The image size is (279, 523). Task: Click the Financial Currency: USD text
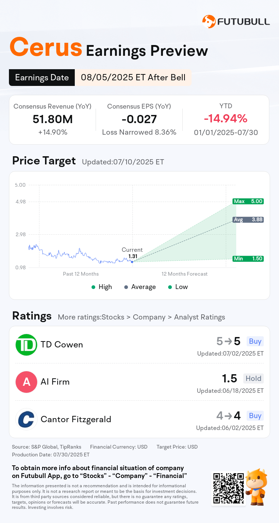click(119, 447)
